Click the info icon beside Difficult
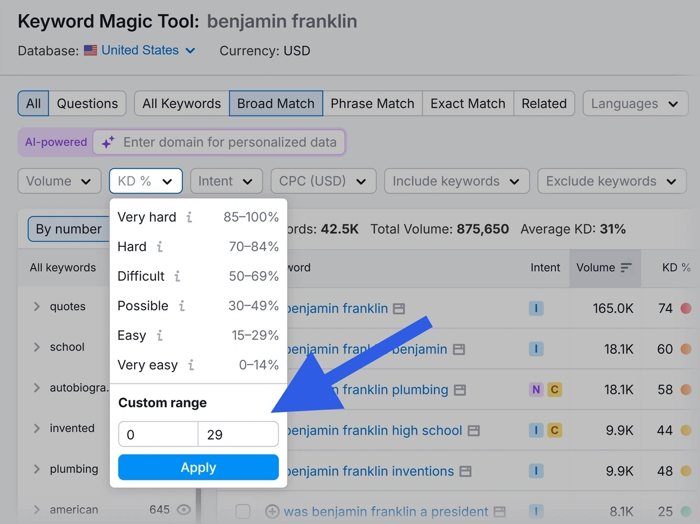The width and height of the screenshot is (700, 524). point(177,276)
